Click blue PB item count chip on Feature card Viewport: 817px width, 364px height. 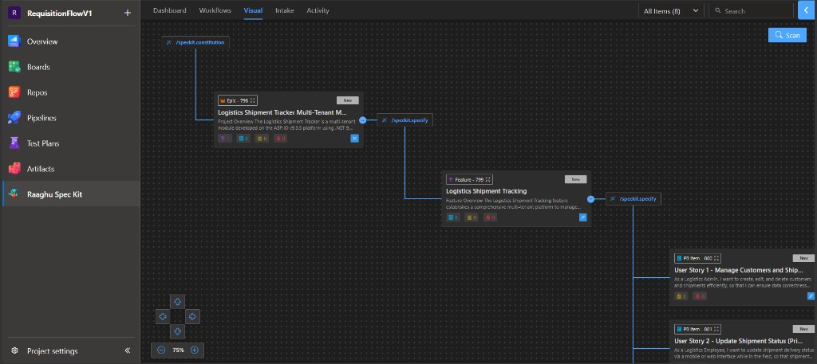[453, 217]
